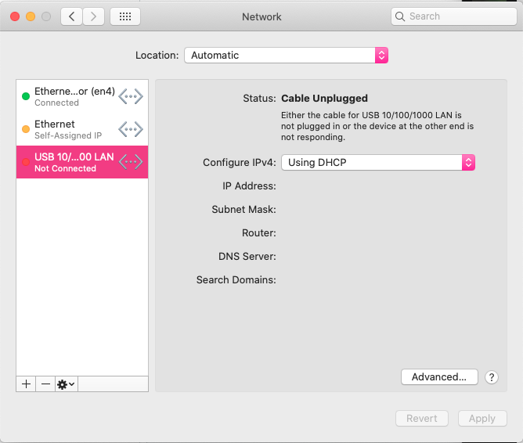Click the Network window title

(261, 16)
